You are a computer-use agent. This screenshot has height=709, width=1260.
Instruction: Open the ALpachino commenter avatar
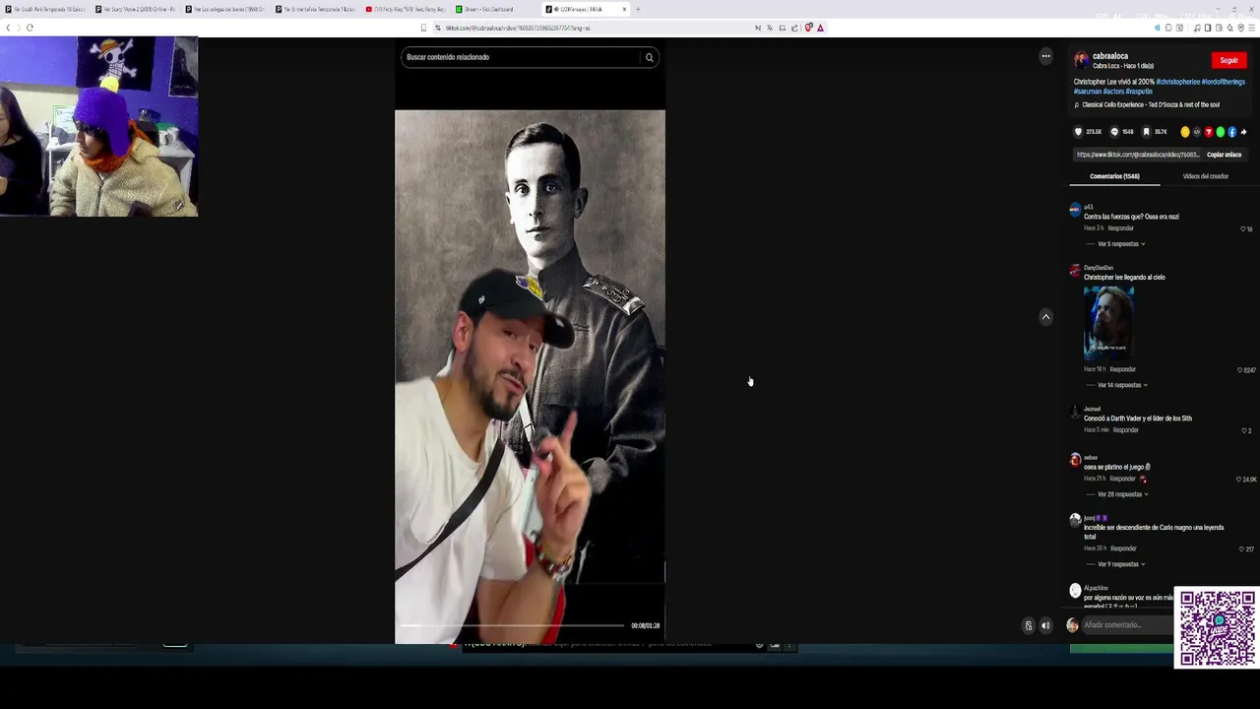(x=1075, y=591)
